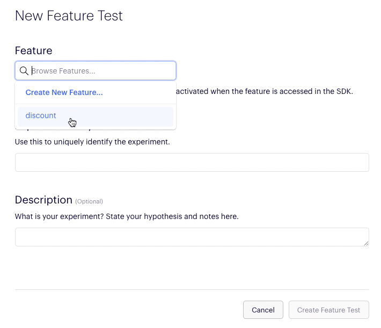Grab the Description textarea resize handle

coord(366,243)
